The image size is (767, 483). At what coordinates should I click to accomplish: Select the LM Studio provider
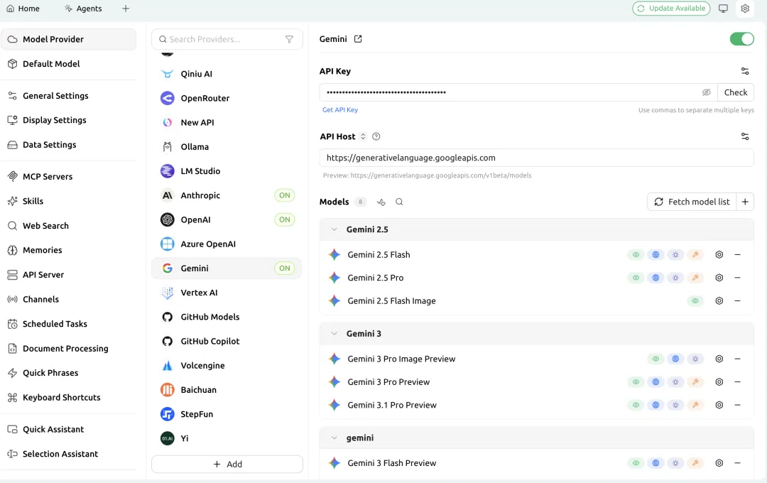[x=227, y=170]
